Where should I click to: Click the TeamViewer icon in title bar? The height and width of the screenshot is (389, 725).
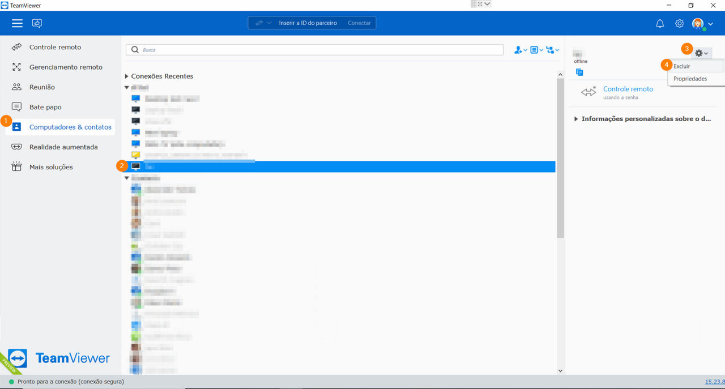pyautogui.click(x=5, y=5)
